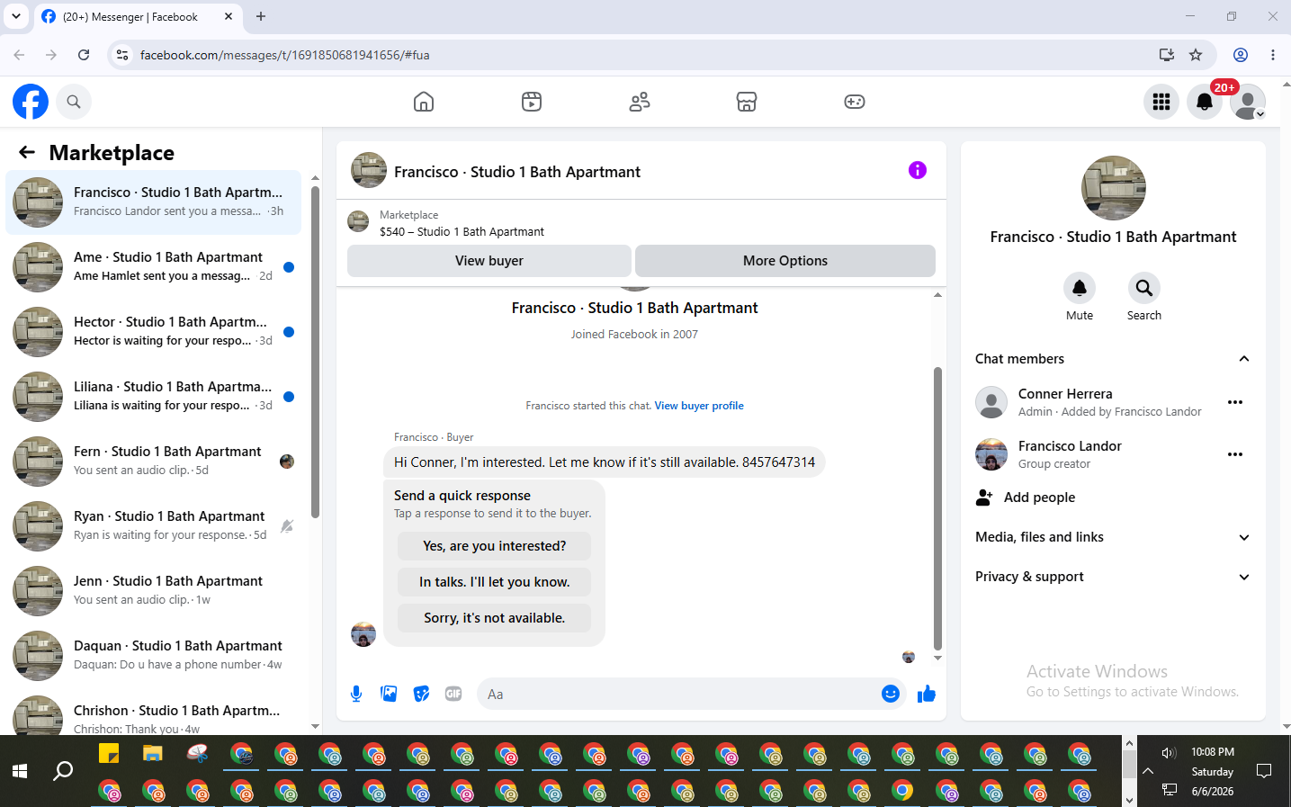Open the Chrome menu three dots
This screenshot has height=807, width=1291.
(x=1273, y=55)
